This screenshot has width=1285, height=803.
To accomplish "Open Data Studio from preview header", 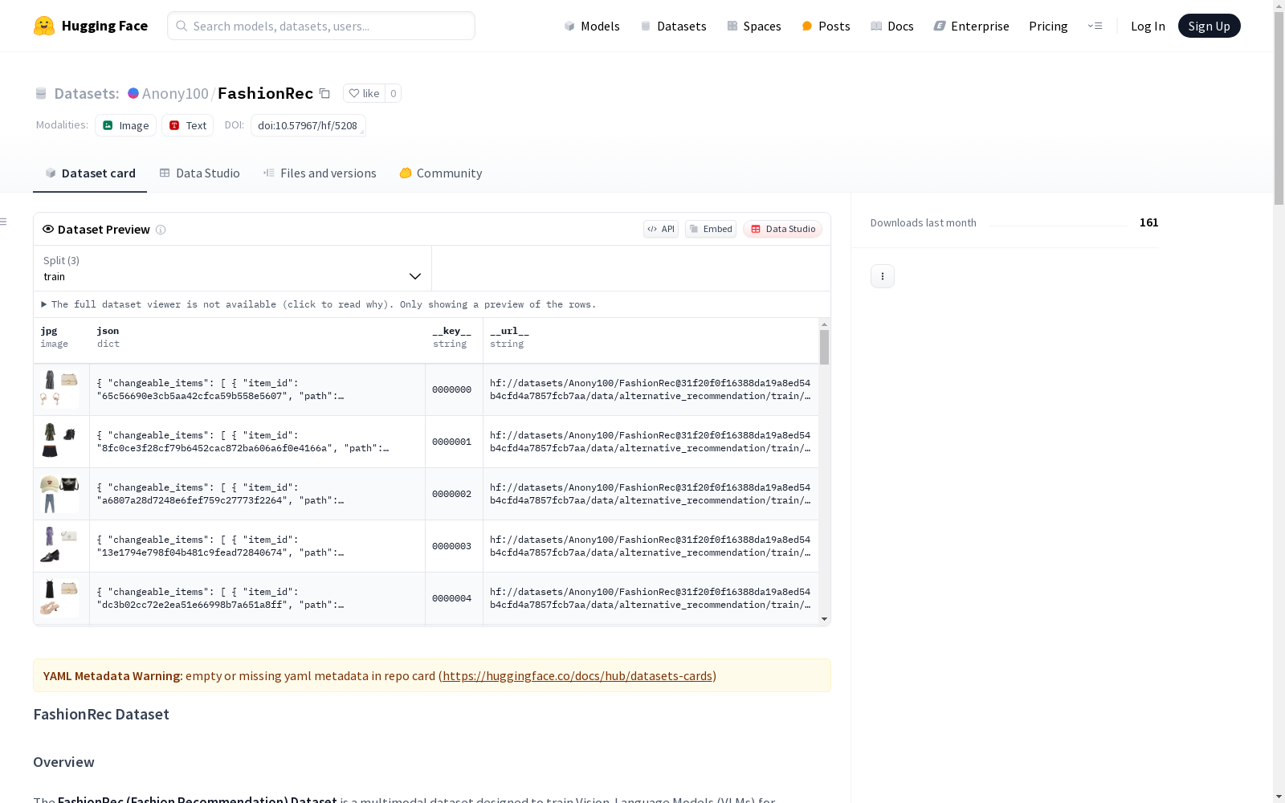I will click(782, 229).
